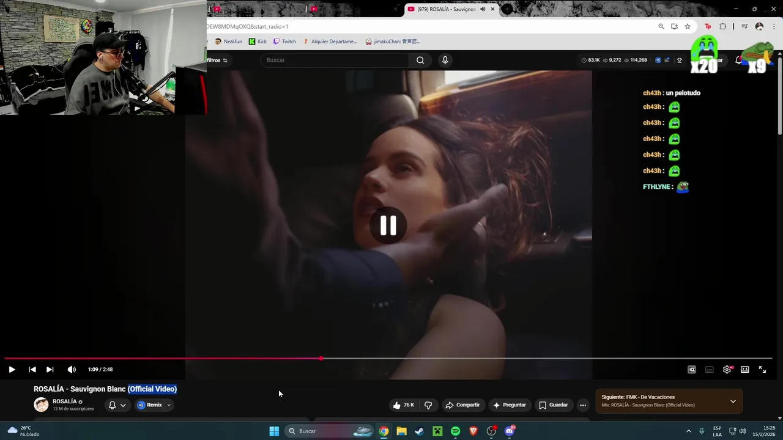The width and height of the screenshot is (783, 440).
Task: Open Spotify from the taskbar
Action: pyautogui.click(x=455, y=431)
